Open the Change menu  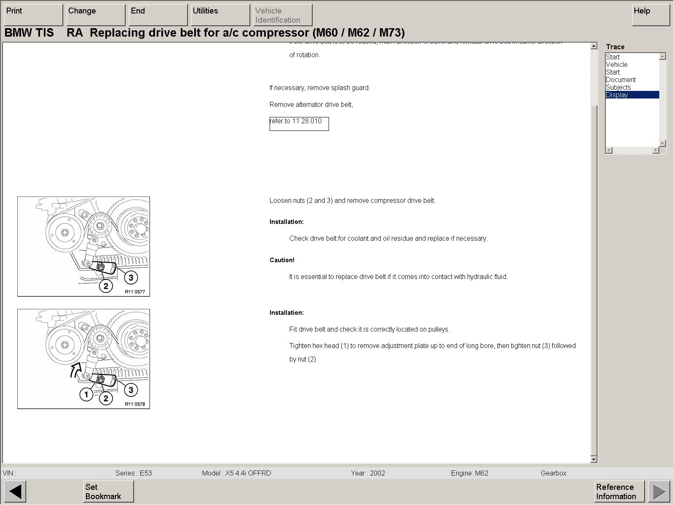pos(96,15)
